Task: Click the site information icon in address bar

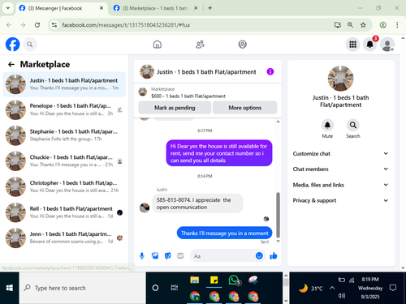Action: point(54,25)
